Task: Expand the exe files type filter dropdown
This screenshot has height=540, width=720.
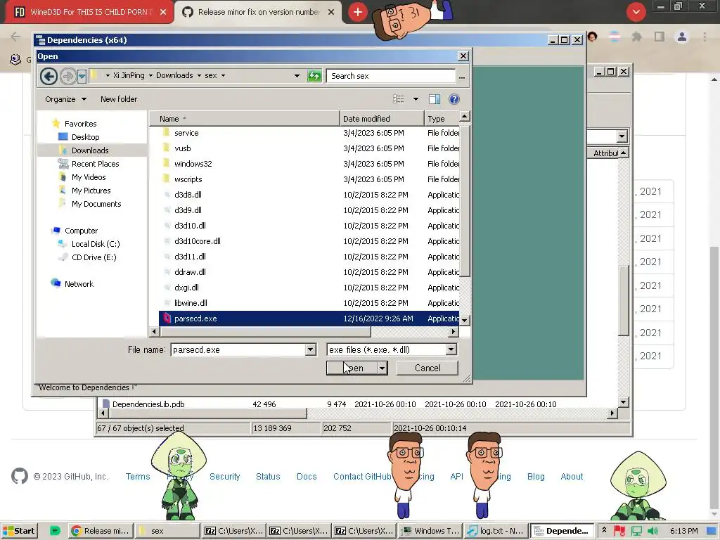Action: point(451,350)
